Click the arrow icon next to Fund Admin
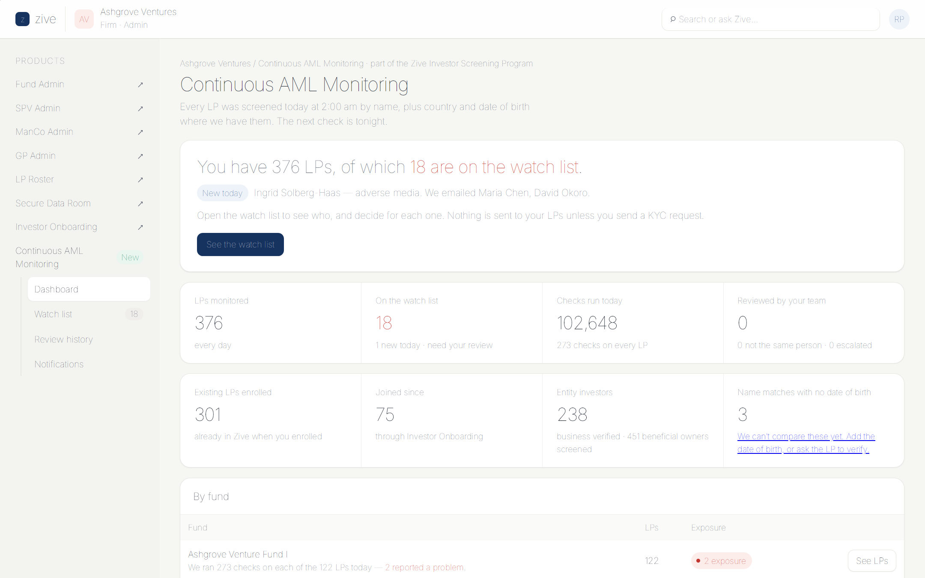This screenshot has width=925, height=578. click(x=140, y=85)
